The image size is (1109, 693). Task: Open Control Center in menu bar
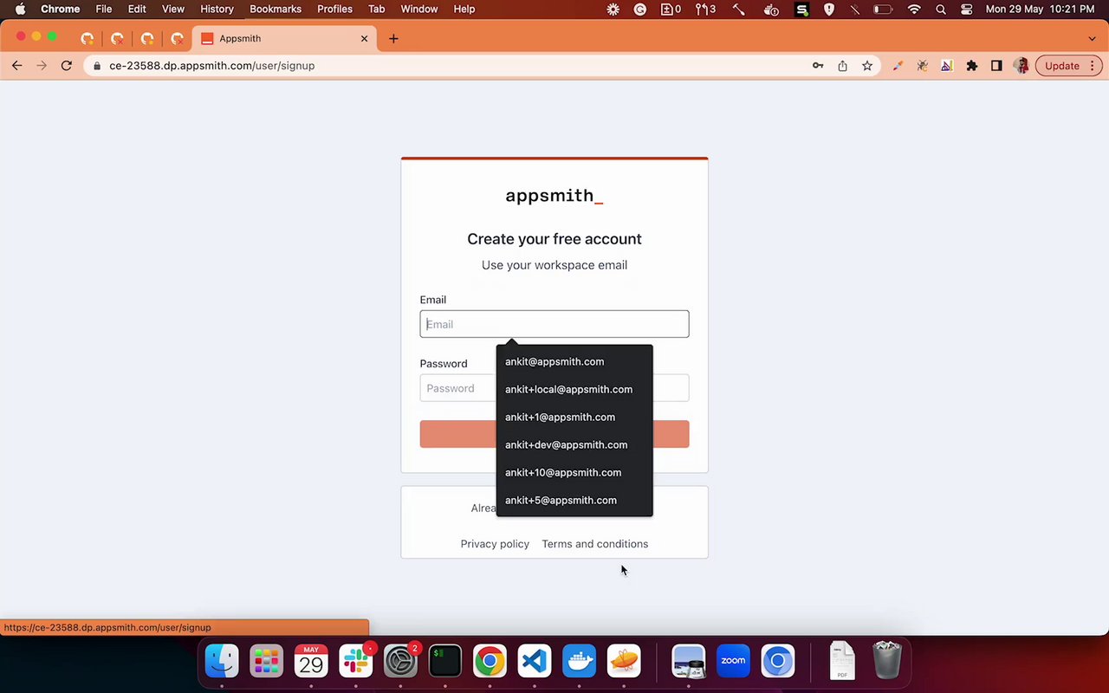967,9
